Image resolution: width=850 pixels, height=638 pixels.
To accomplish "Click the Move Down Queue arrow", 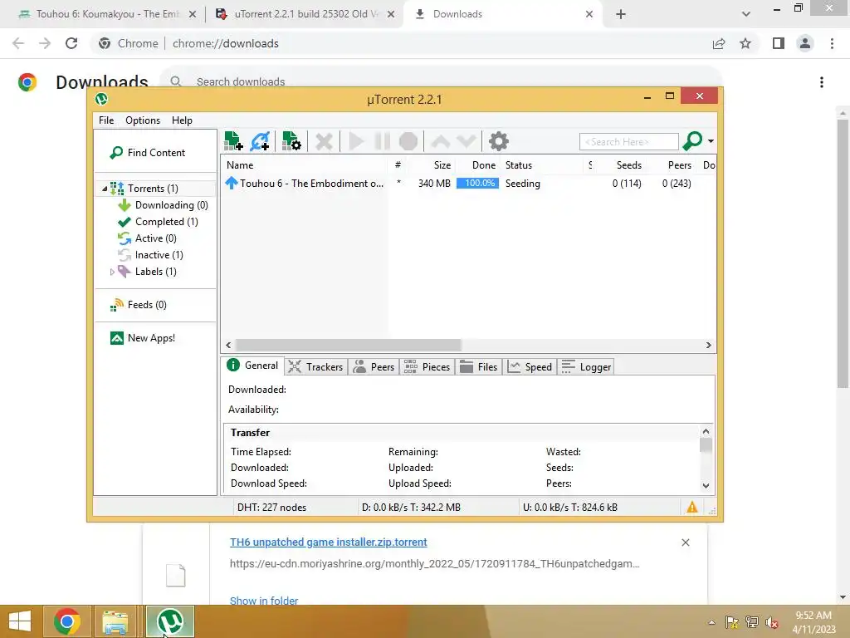I will pos(467,141).
